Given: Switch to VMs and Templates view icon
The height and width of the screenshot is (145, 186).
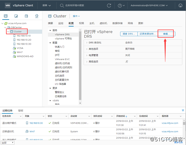Looking at the screenshot, I should [16, 16].
